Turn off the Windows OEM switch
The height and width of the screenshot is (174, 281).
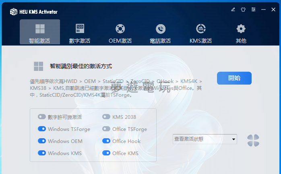click(x=42, y=141)
